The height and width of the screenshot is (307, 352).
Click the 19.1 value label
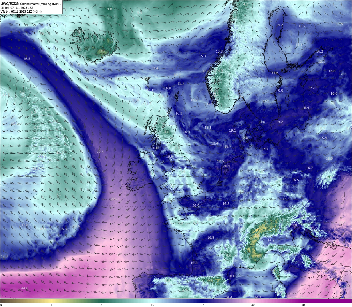(x=232, y=131)
